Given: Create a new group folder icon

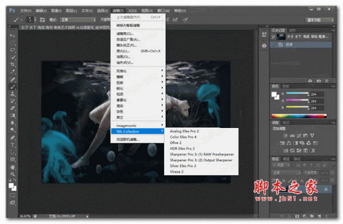Looking at the screenshot, I should coord(312,216).
